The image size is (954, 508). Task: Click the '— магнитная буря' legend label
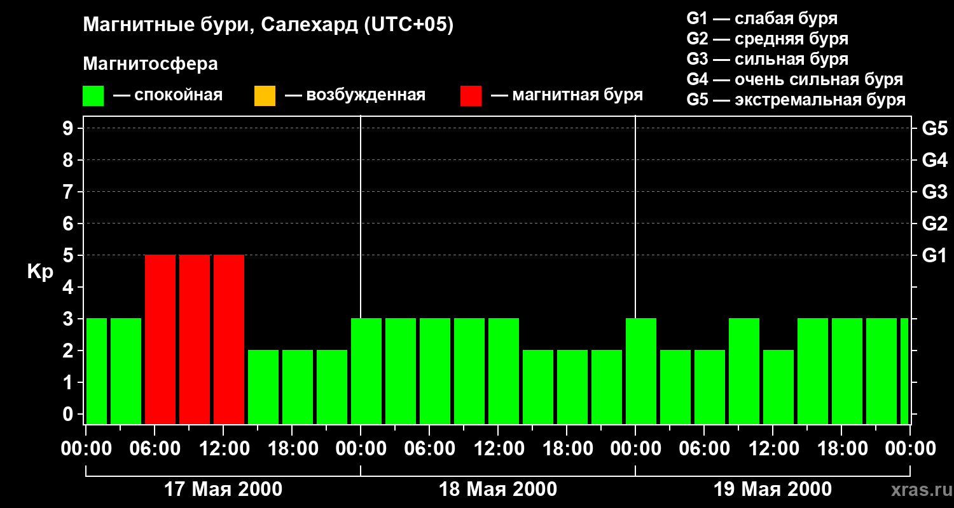click(567, 96)
